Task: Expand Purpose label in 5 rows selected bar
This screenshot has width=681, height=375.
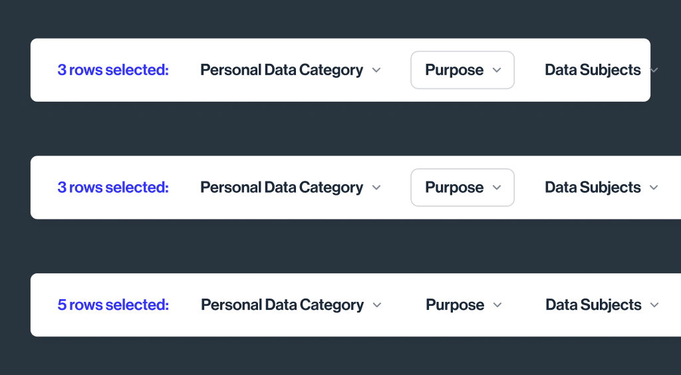Action: pyautogui.click(x=455, y=305)
